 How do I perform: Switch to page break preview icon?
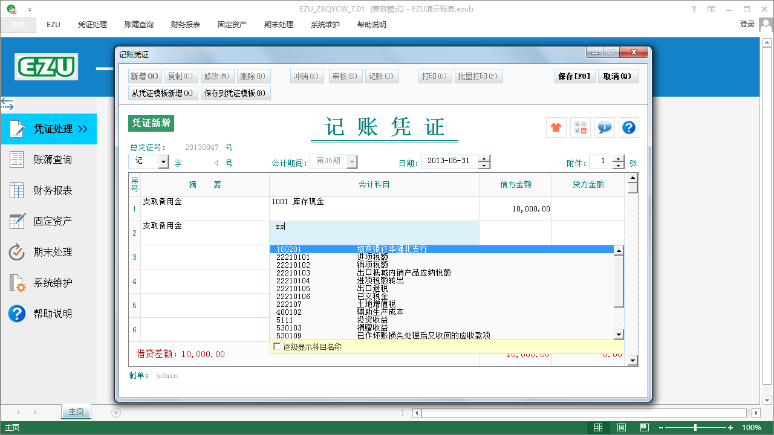(x=645, y=427)
